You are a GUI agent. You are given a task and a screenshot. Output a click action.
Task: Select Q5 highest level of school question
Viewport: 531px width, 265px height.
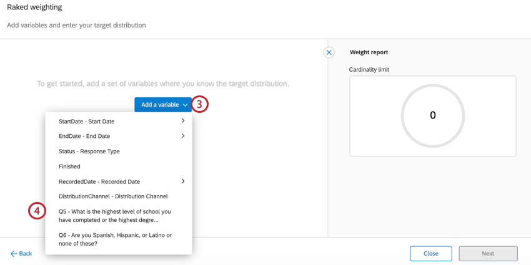point(115,216)
